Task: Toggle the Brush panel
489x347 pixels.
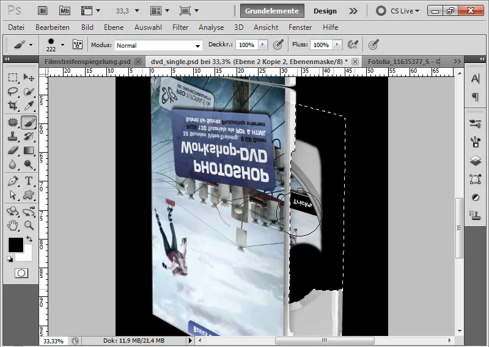Action: pyautogui.click(x=78, y=45)
